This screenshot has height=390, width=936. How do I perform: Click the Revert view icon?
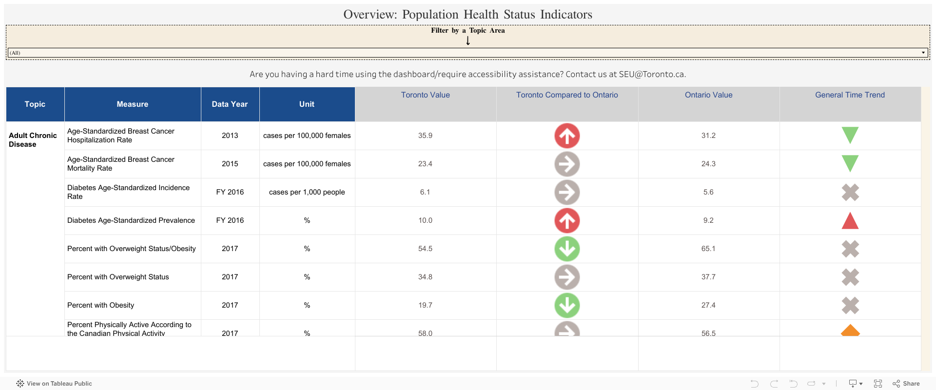pos(793,384)
